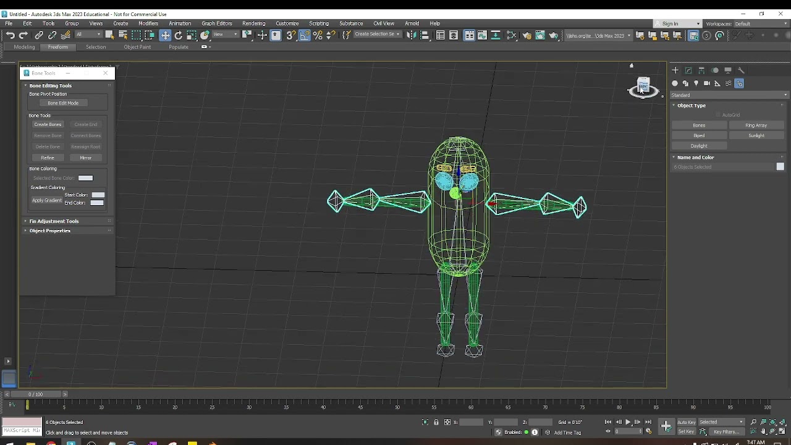Viewport: 791px width, 445px height.
Task: Activate the Select and Place tool
Action: (205, 35)
